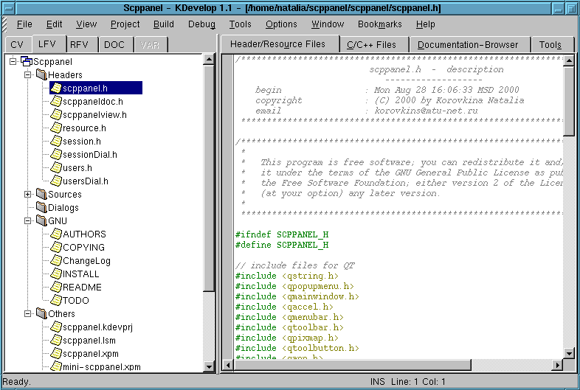Click the editor vertical scrollbar down arrow

point(568,352)
